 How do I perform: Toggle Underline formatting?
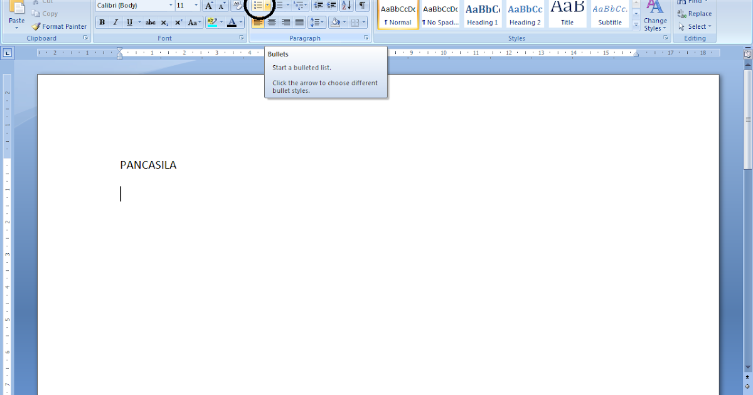point(129,23)
